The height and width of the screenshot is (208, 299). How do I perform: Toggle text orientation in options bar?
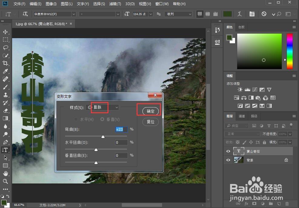(25, 14)
